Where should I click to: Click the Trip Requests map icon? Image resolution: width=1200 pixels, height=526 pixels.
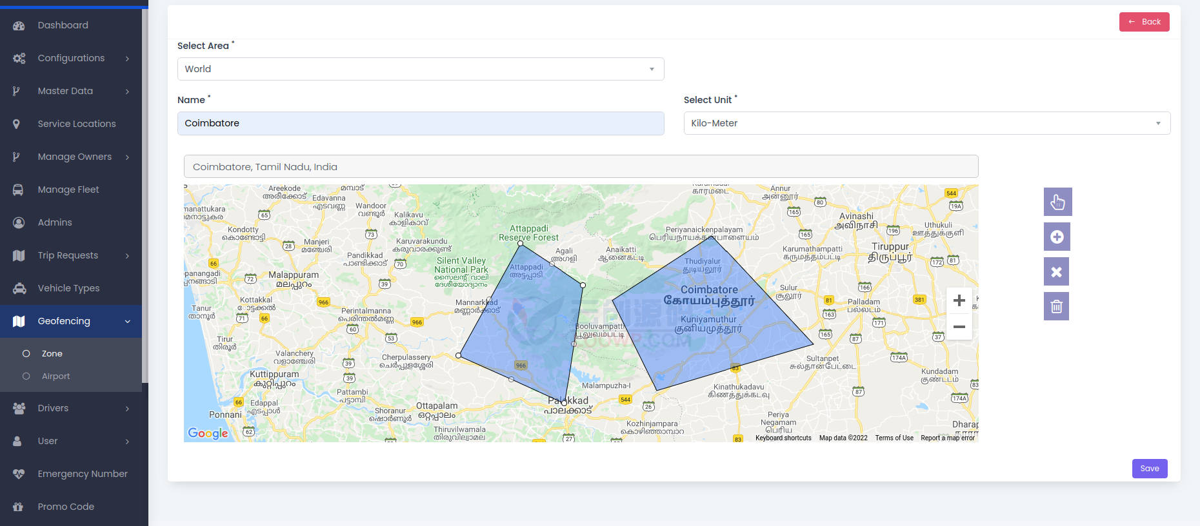coord(19,255)
